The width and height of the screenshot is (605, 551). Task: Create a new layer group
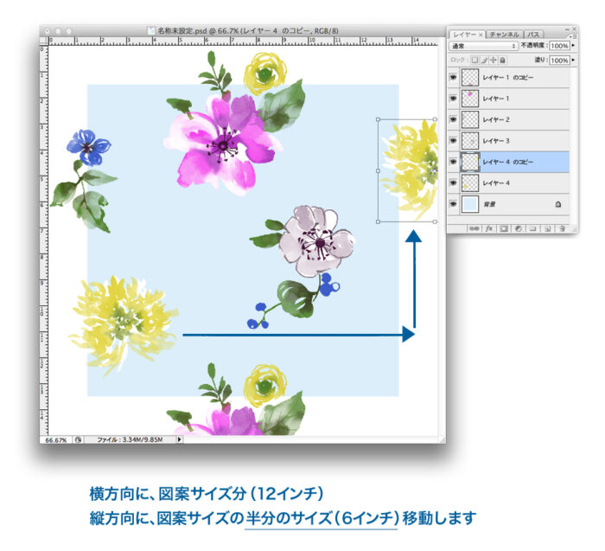[x=533, y=228]
